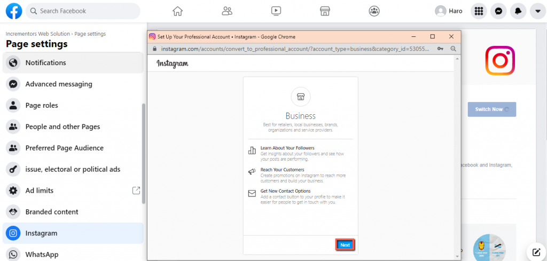Click the large Instagram logo

point(500,61)
